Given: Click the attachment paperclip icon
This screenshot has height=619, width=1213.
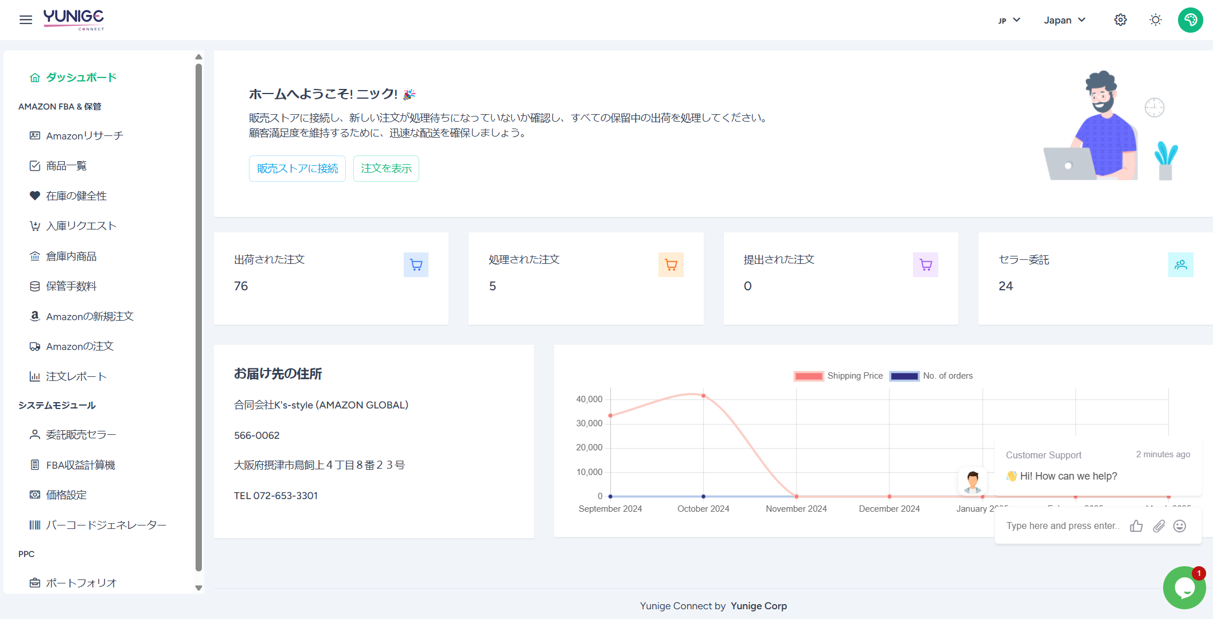Looking at the screenshot, I should click(1159, 526).
